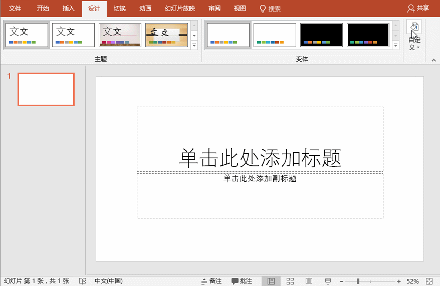Viewport: 440px width, 286px height.
Task: Fit slide to current window
Action: tap(429, 281)
